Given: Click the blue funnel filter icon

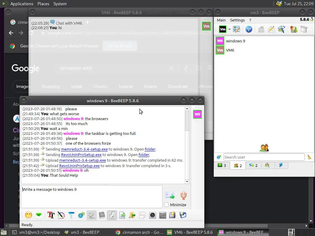Looking at the screenshot, I should click(x=71, y=215).
